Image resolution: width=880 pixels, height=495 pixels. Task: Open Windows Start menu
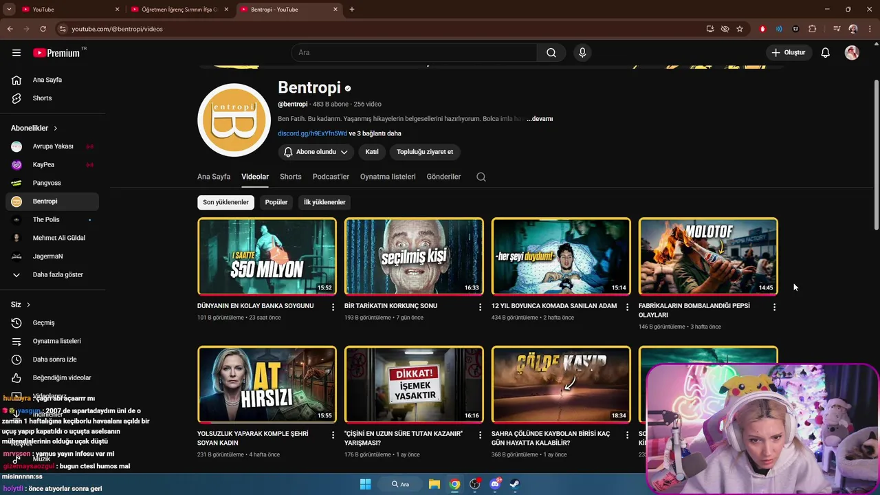click(x=365, y=484)
